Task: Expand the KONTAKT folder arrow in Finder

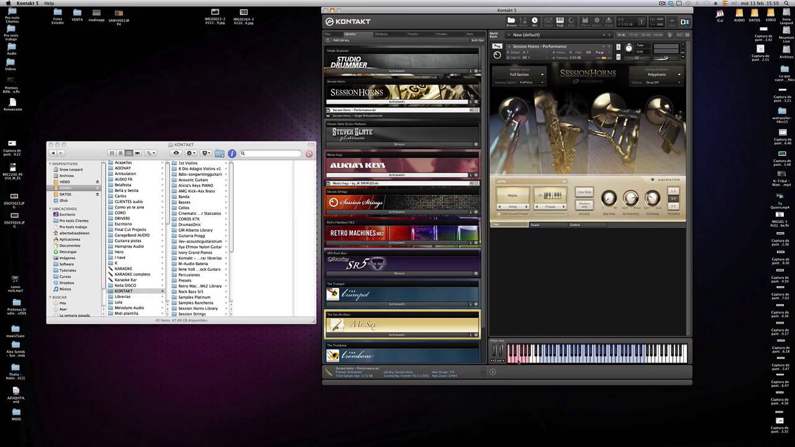Action: click(x=163, y=291)
